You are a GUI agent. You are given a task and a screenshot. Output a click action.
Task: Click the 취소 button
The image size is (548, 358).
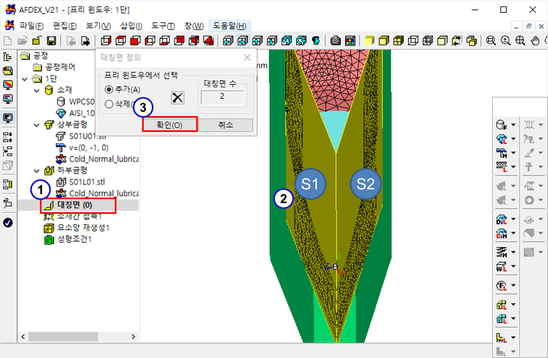(x=226, y=125)
